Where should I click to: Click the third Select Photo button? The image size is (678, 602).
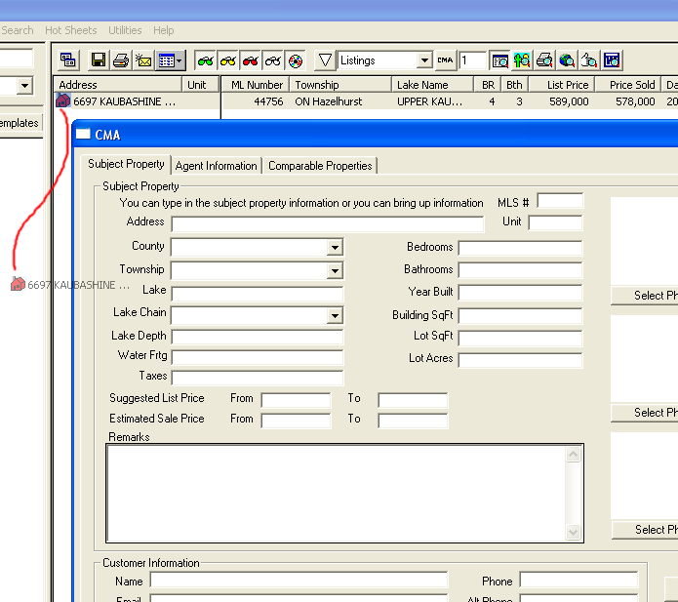pos(645,530)
